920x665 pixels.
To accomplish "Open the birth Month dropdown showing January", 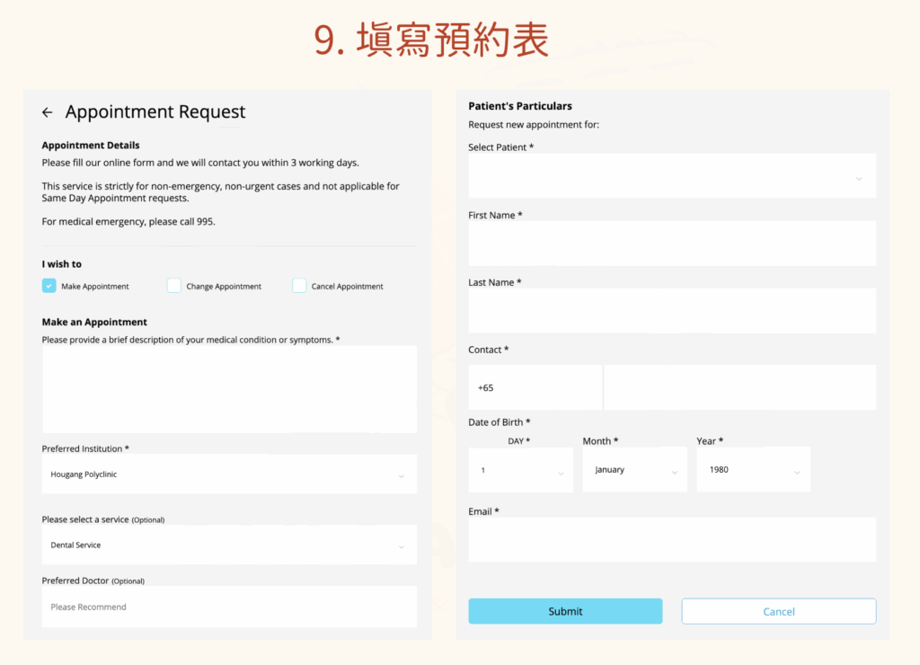I will pos(635,470).
